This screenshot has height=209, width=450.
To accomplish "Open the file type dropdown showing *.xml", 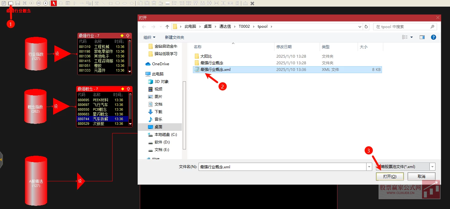I will click(432, 166).
